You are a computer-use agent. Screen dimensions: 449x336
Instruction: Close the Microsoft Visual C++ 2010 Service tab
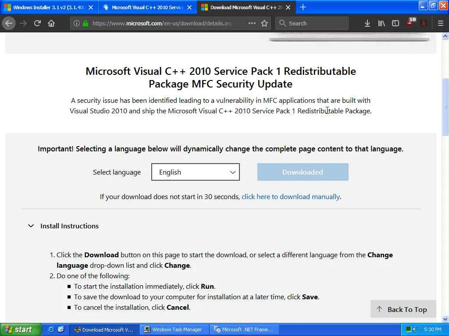[189, 7]
